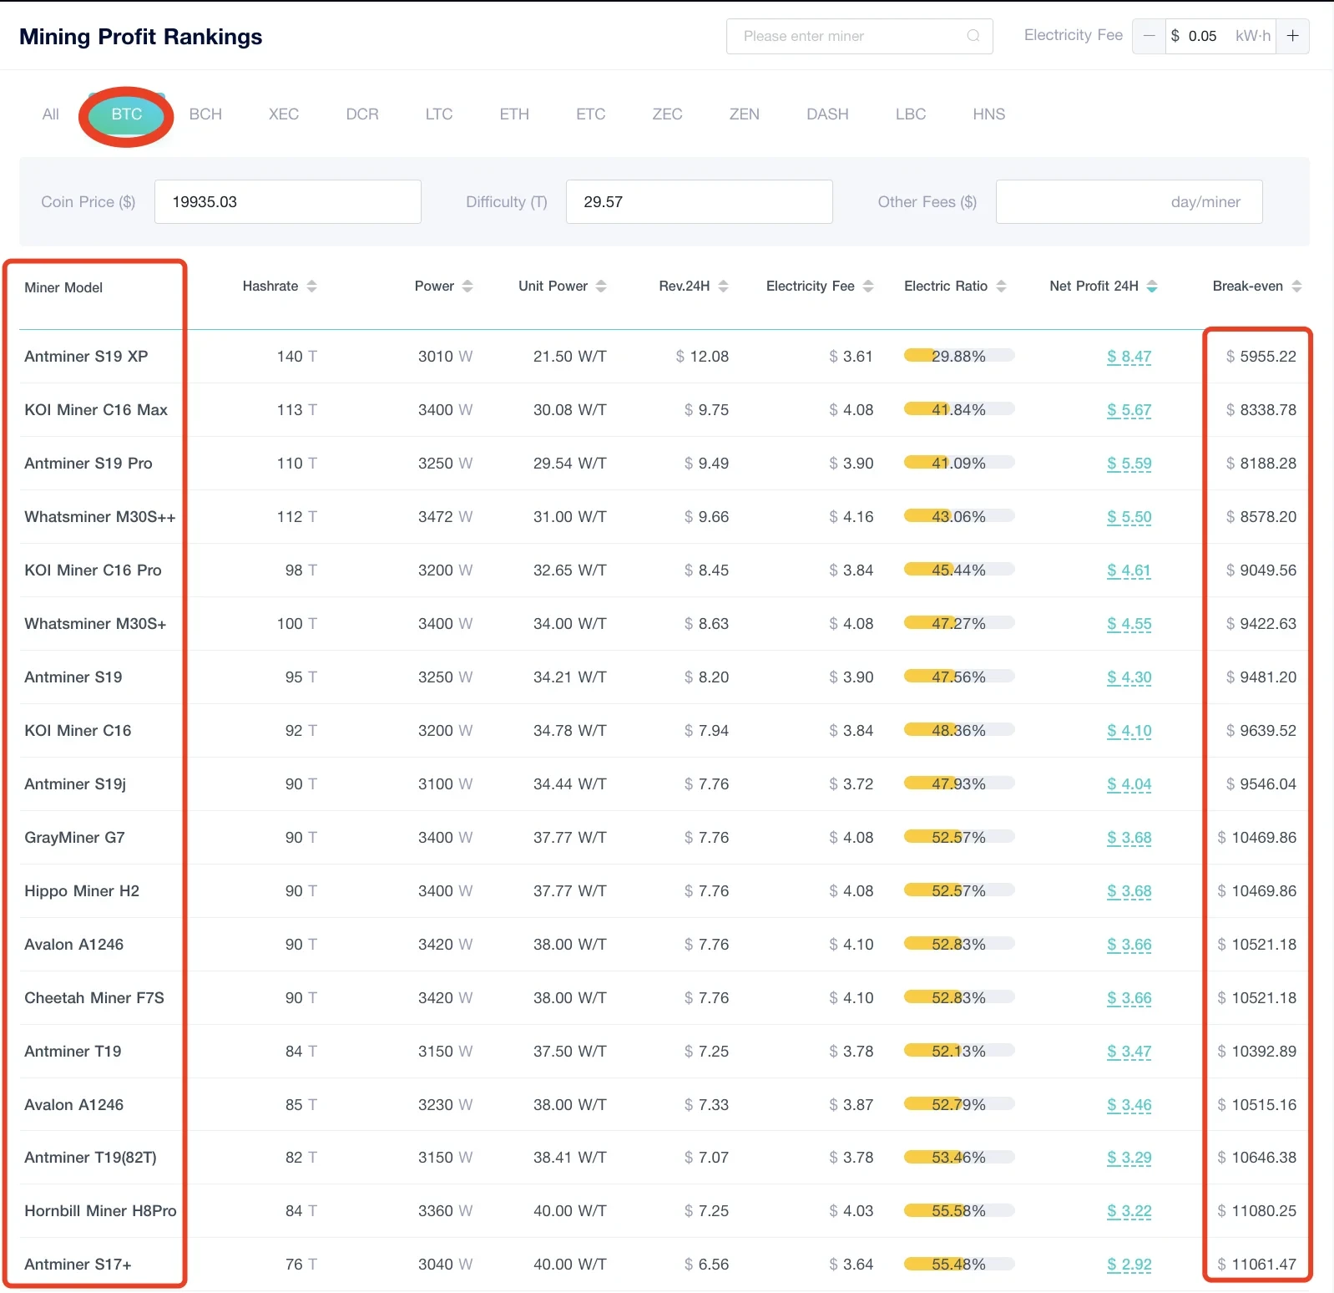Screen dimensions: 1334x1293
Task: Increase electricity fee with plus button
Action: pyautogui.click(x=1292, y=36)
